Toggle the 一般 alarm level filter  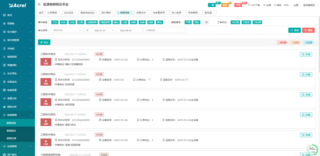pos(205,22)
